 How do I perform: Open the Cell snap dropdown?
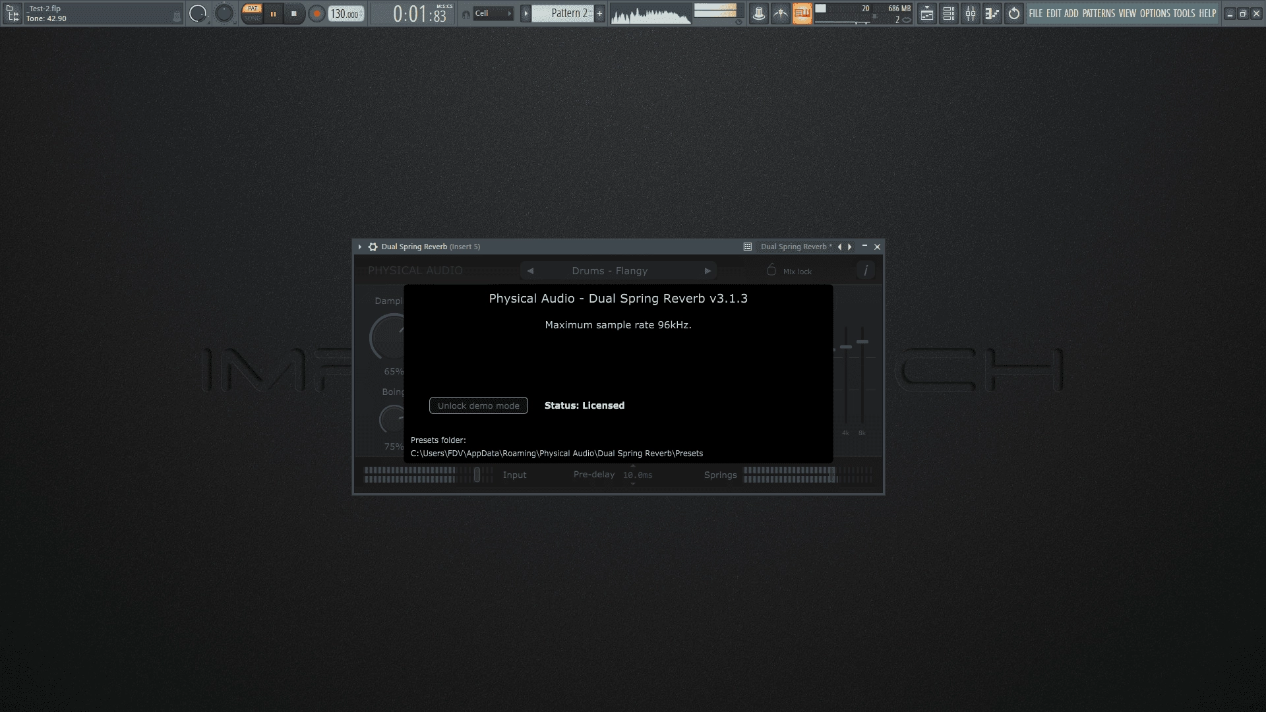tap(493, 13)
